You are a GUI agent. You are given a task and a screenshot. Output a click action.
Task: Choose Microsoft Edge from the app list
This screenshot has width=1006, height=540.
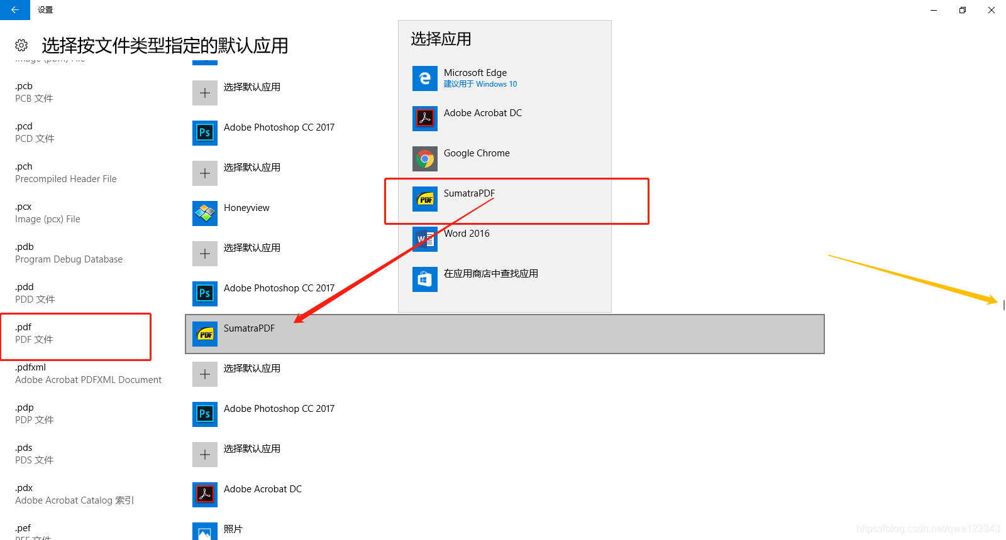(505, 78)
